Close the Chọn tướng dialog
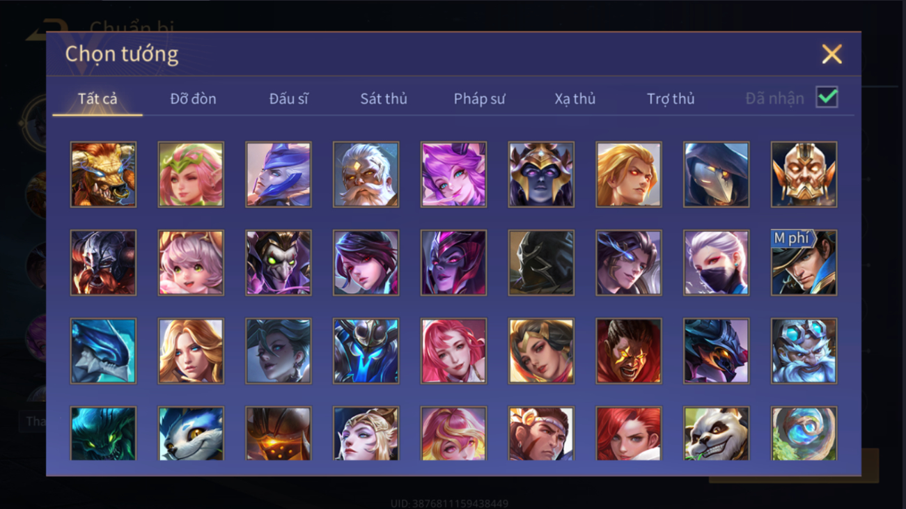Screen dimensions: 906x509 [x=831, y=54]
